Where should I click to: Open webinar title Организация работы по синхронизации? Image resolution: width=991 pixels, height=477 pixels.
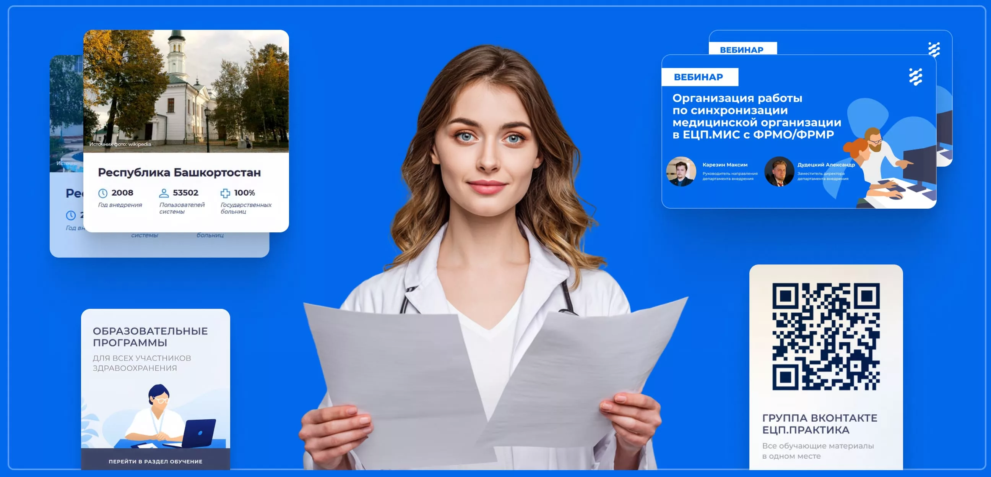point(757,116)
